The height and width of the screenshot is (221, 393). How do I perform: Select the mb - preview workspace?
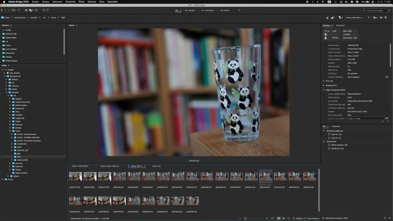tap(190, 10)
